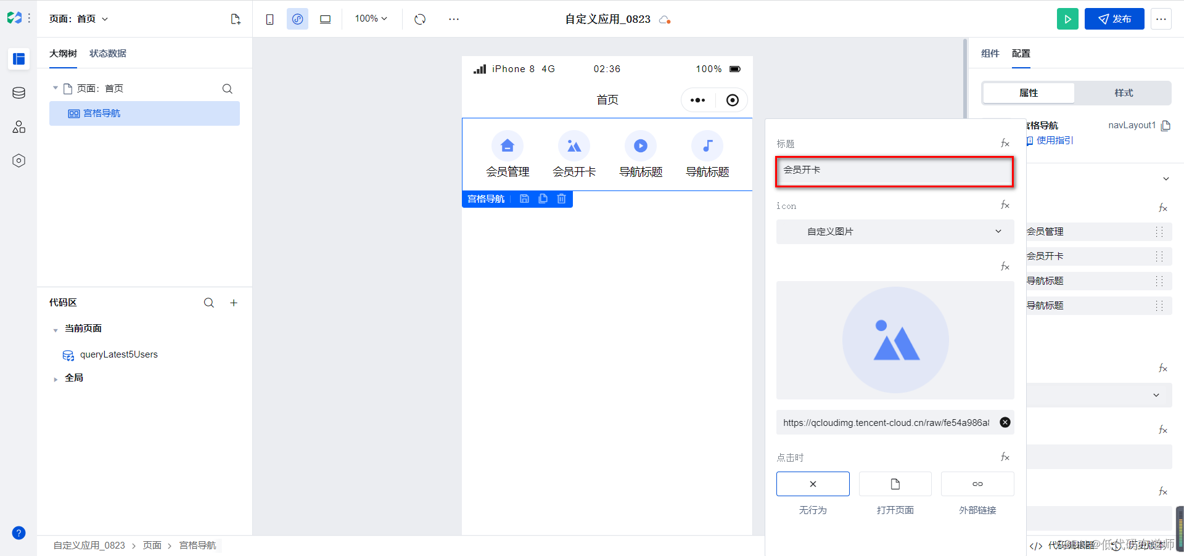Select 无行为 click behavior

813,484
